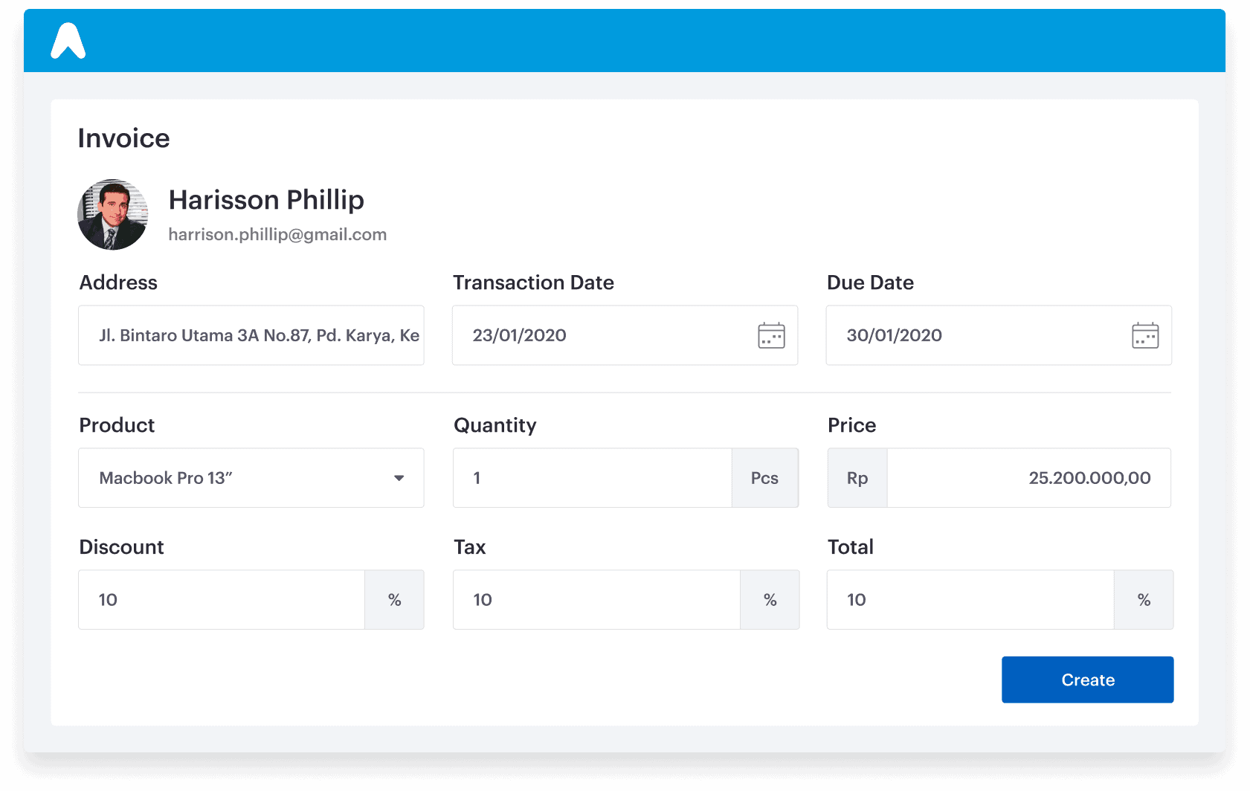Focus the Price field 25.200.000,00

[x=1029, y=478]
